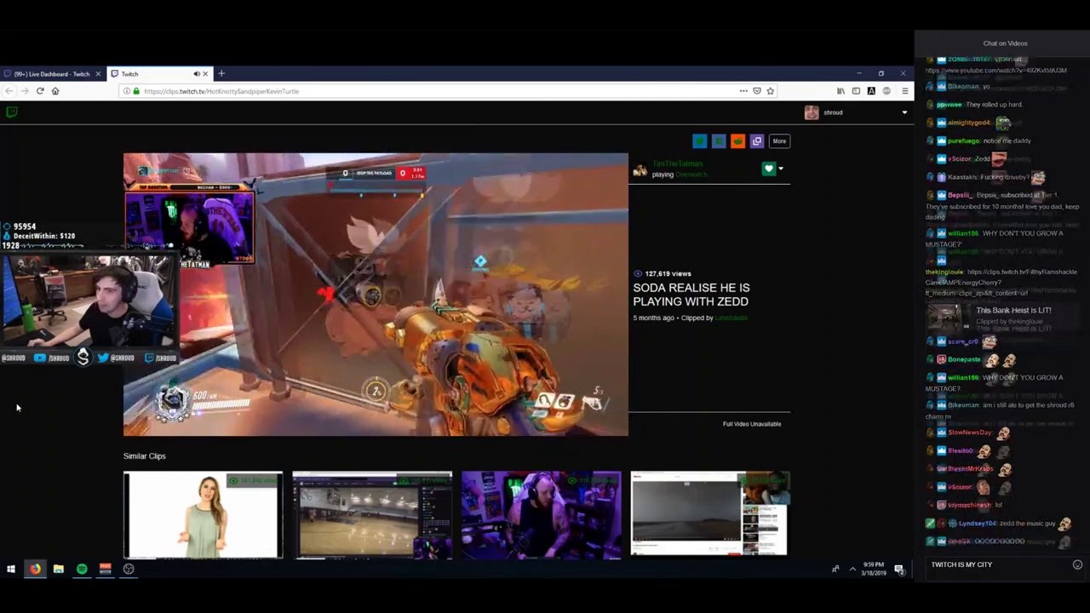Click the browser reload button
Image resolution: width=1090 pixels, height=613 pixels.
[40, 91]
